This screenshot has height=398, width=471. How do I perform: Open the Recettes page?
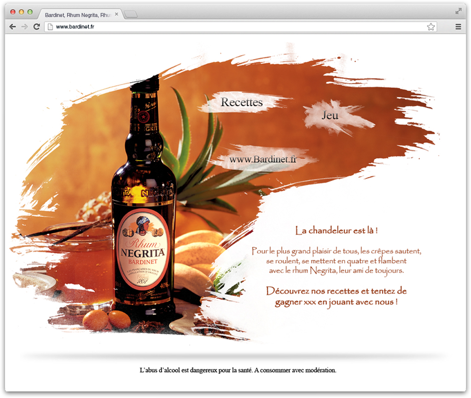[x=242, y=102]
